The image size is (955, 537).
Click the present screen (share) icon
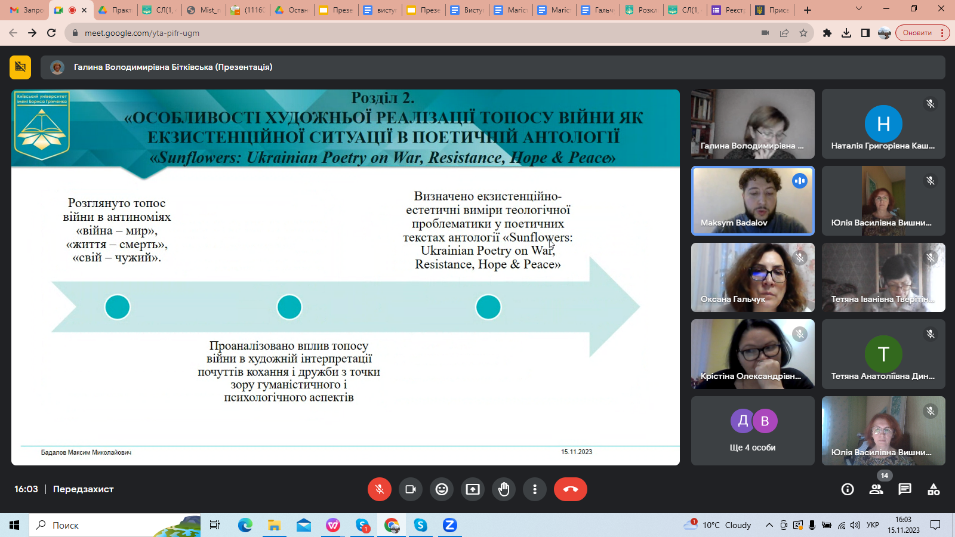473,489
